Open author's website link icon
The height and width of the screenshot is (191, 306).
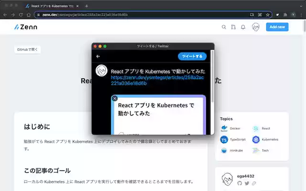tap(254, 183)
